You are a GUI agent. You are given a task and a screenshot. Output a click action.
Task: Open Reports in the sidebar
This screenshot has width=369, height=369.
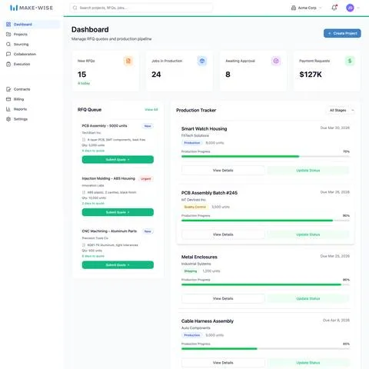(32, 109)
